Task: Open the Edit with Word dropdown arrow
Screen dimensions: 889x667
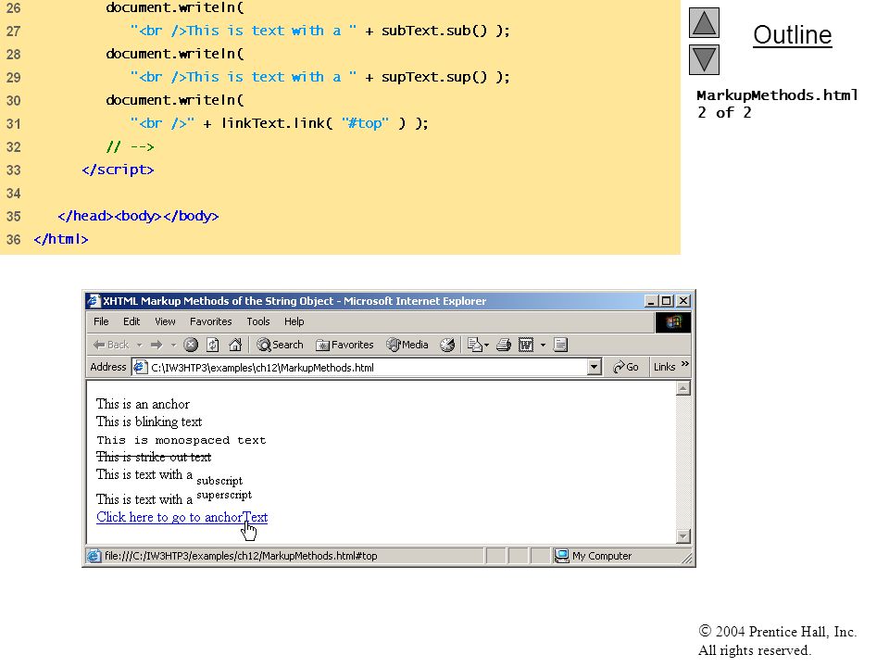Action: coord(543,345)
